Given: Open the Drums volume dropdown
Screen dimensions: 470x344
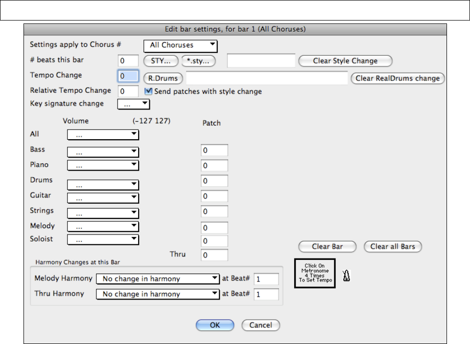Looking at the screenshot, I should coord(103,184).
